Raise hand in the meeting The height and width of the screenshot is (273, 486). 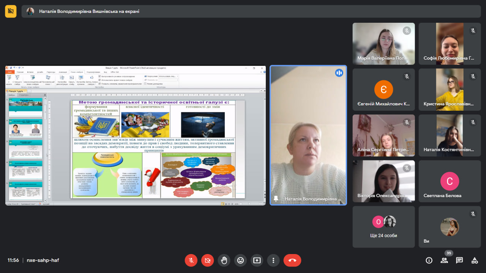pyautogui.click(x=224, y=260)
